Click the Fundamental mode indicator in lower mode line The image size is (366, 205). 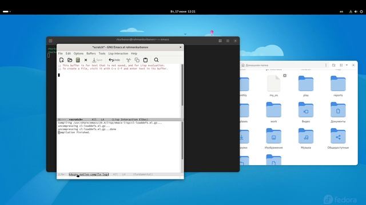point(143,174)
